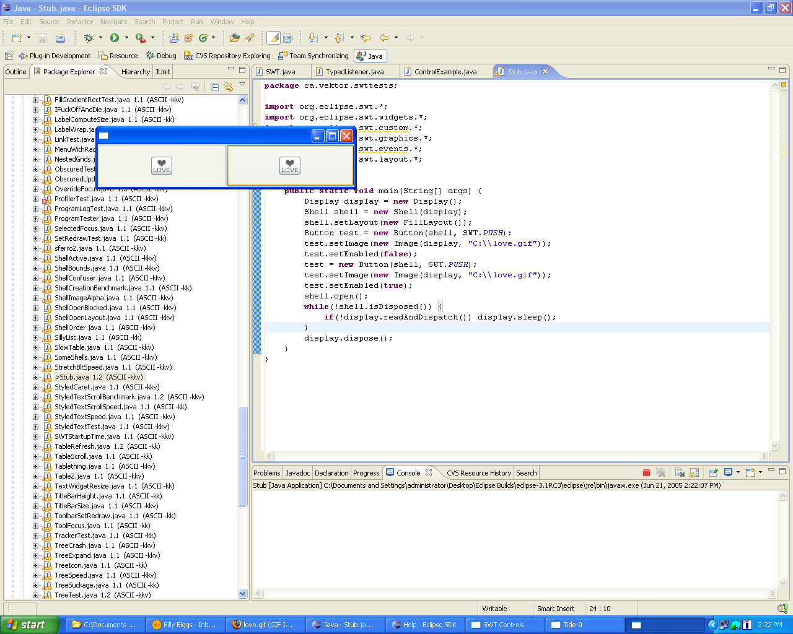
Task: Toggle Scroll Lock in the Console view
Action: coord(694,473)
